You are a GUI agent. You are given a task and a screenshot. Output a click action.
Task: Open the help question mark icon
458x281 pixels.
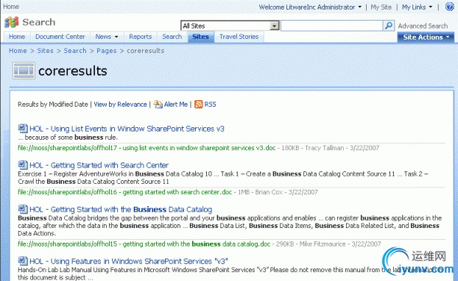point(449,7)
